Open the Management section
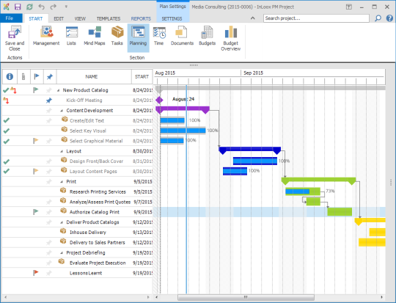 click(x=46, y=36)
